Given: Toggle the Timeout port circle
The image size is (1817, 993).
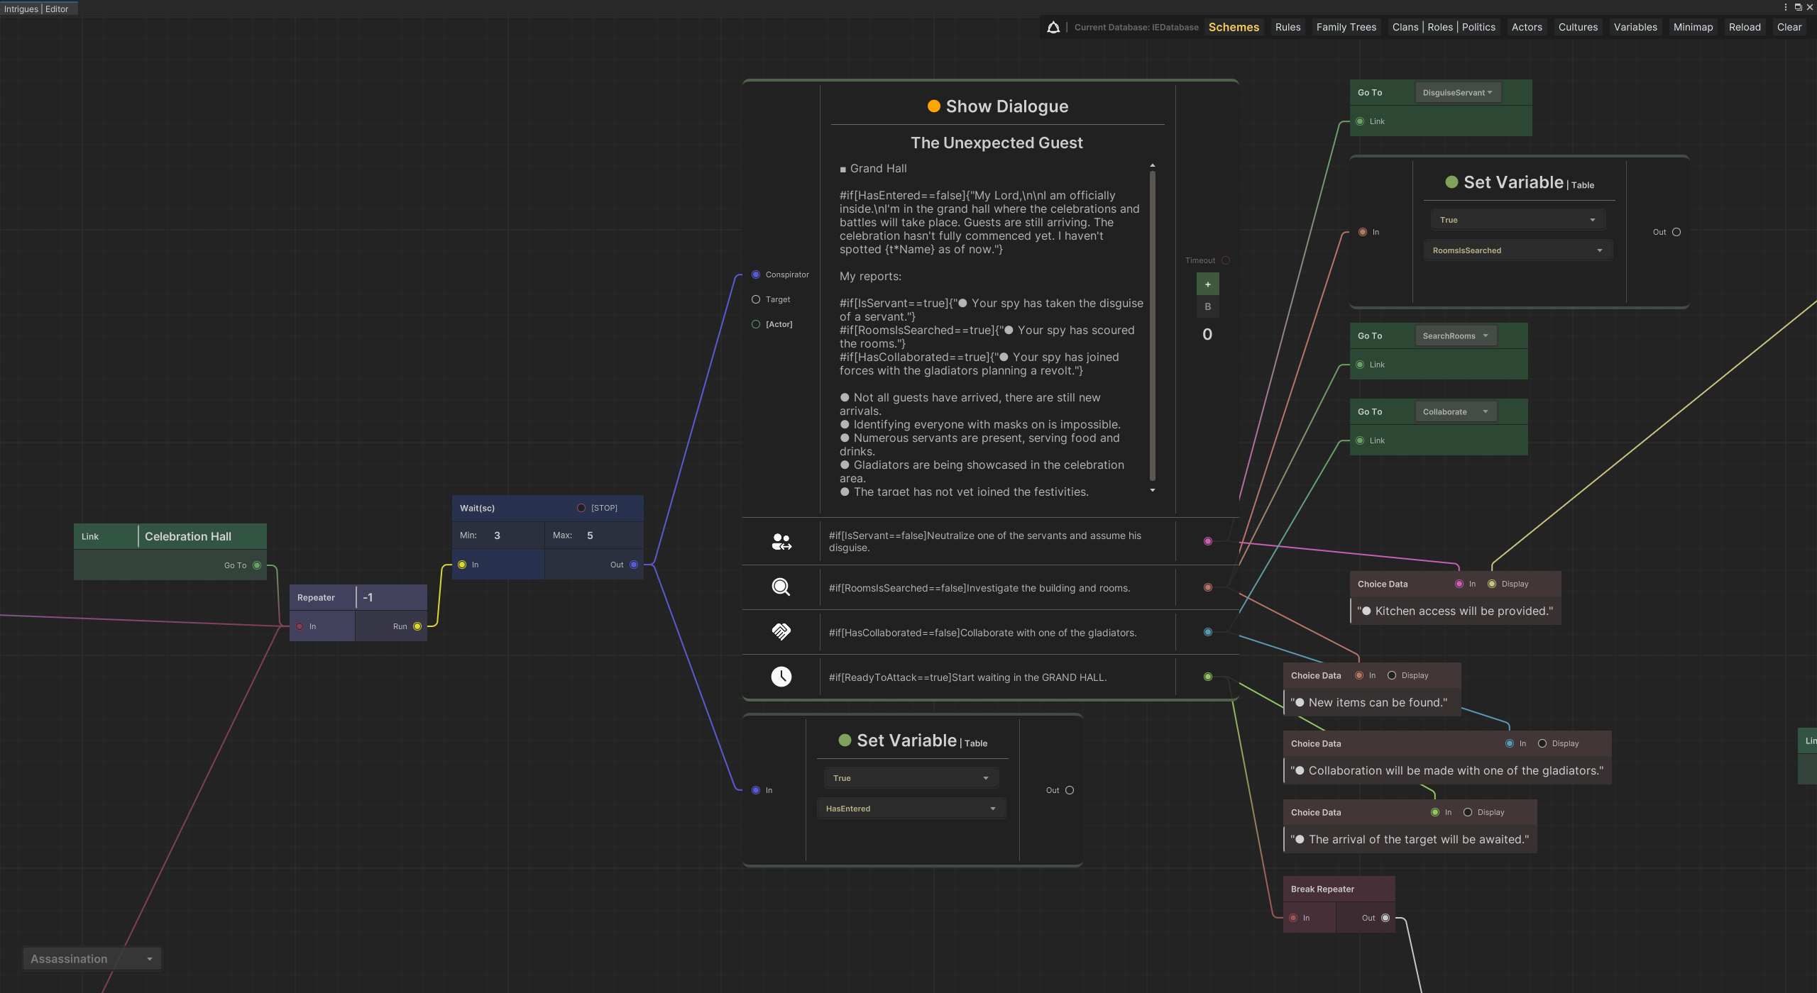Looking at the screenshot, I should pyautogui.click(x=1226, y=260).
